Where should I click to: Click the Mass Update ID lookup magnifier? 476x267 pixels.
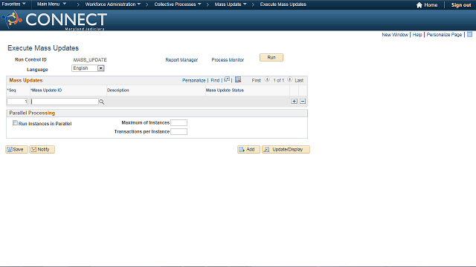click(x=102, y=102)
